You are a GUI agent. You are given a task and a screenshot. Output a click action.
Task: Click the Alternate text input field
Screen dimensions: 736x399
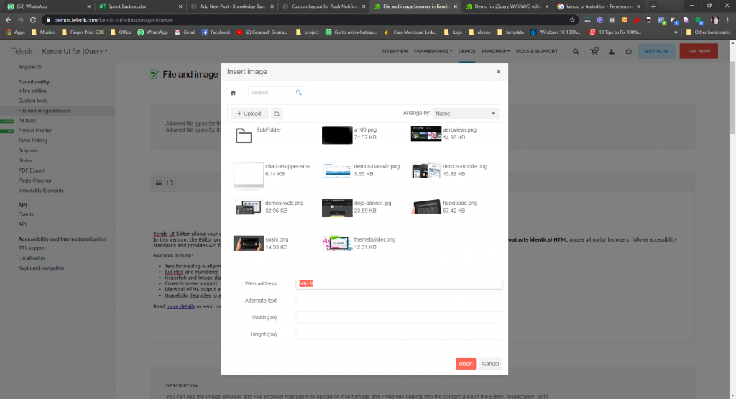pos(399,301)
